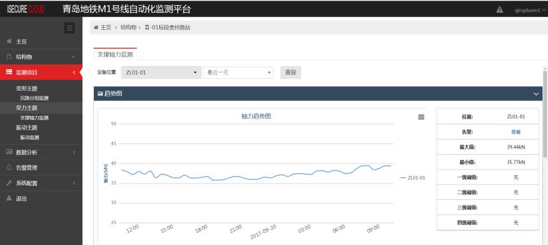This screenshot has width=548, height=245.
Task: Click the chart icon beside 数据分析
Action: tap(10, 152)
